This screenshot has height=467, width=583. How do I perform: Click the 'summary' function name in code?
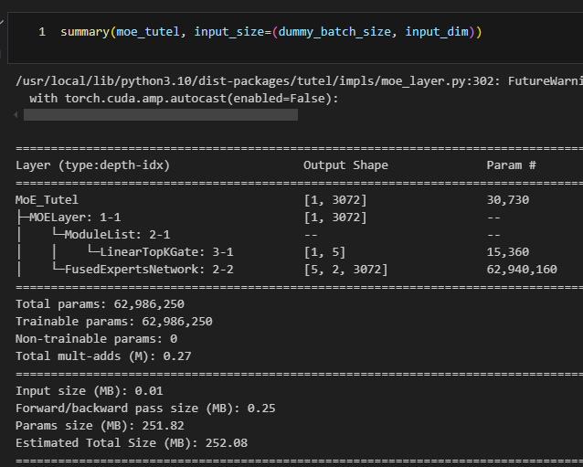tap(85, 32)
